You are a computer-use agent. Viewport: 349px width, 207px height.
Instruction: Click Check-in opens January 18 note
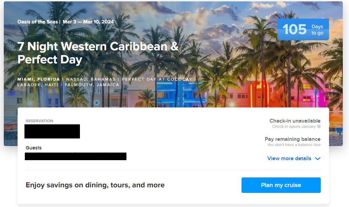(x=296, y=126)
